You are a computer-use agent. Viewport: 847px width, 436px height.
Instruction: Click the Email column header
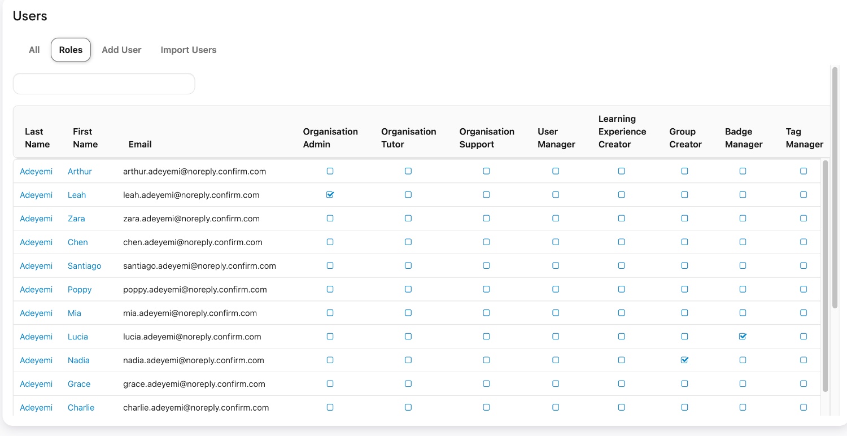(140, 144)
